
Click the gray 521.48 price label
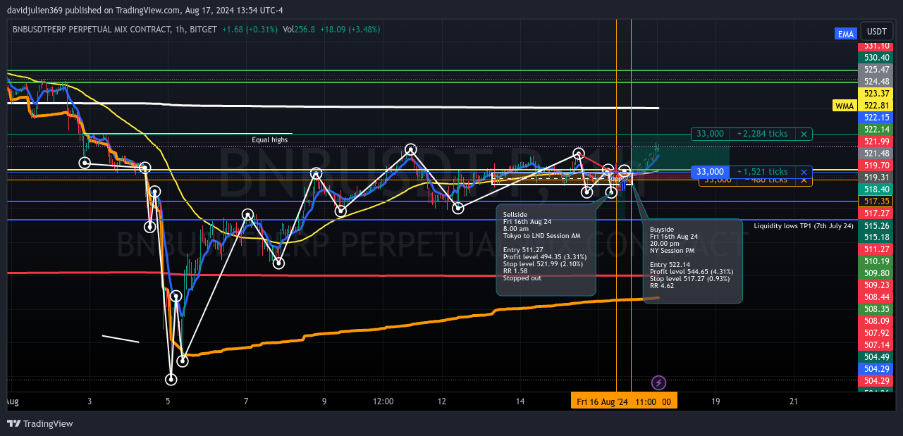pyautogui.click(x=876, y=154)
